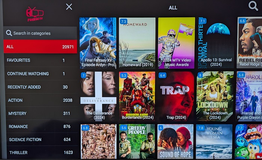
Task: Focus the Search in categories field
Action: 40,33
